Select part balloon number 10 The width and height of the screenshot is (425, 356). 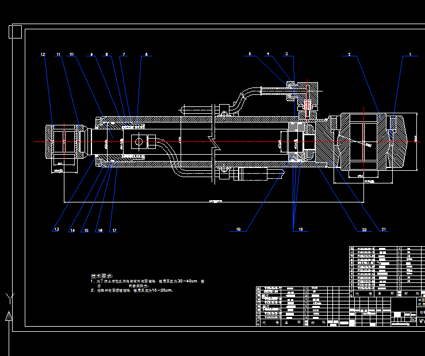tap(71, 54)
